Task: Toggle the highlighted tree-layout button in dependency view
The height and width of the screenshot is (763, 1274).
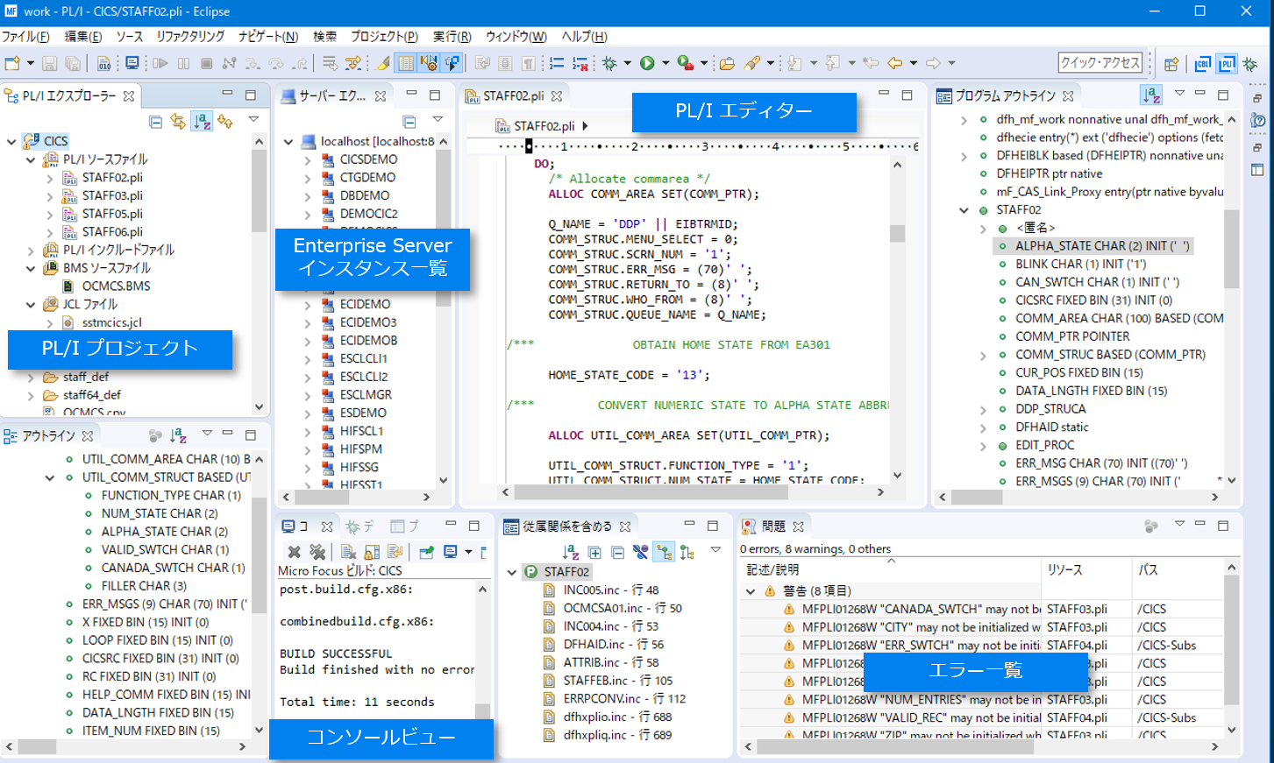Action: (x=664, y=552)
